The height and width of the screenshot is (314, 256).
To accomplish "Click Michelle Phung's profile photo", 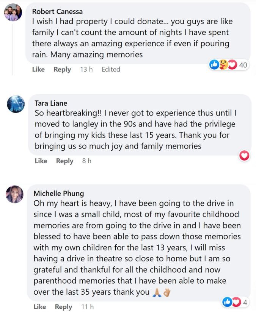I will [x=14, y=194].
